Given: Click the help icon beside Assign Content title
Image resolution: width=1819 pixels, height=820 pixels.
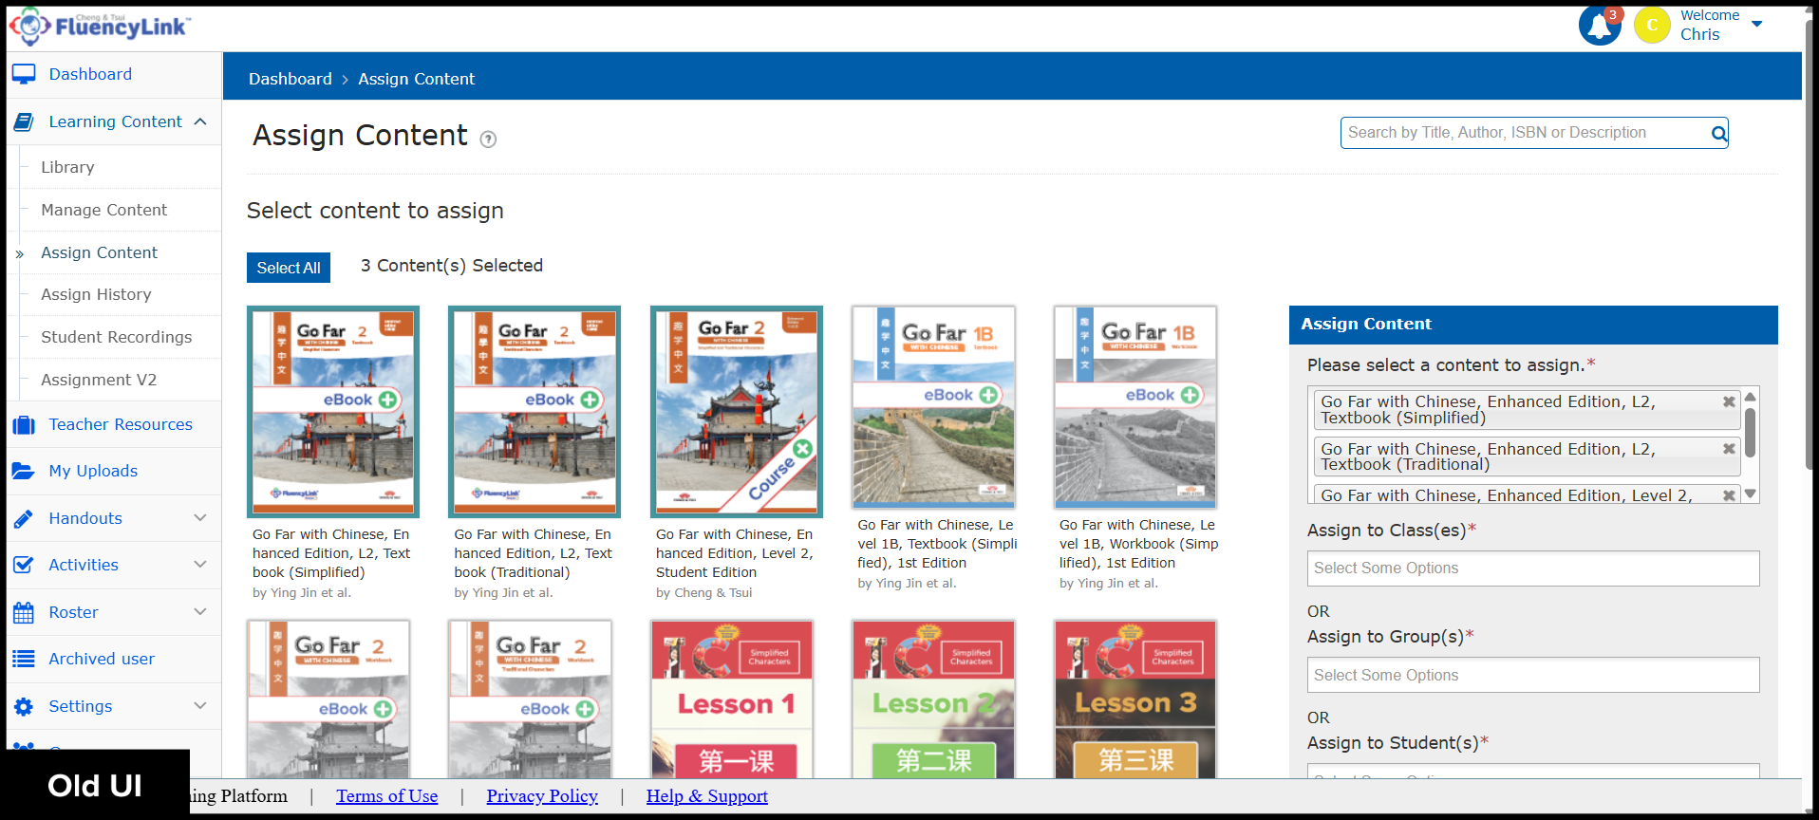Looking at the screenshot, I should click(488, 140).
